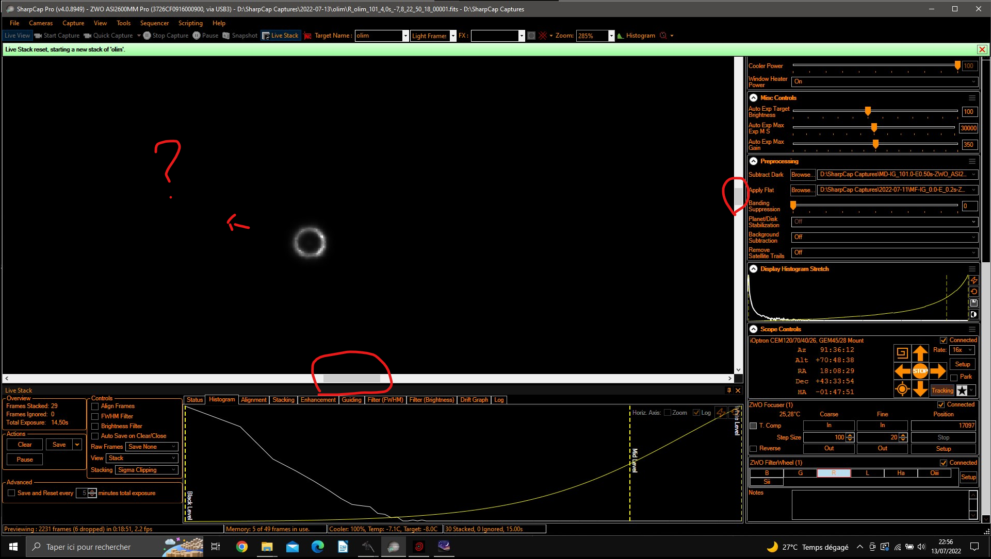This screenshot has width=991, height=559.
Task: Click the Live Stack toolbar icon
Action: point(266,36)
